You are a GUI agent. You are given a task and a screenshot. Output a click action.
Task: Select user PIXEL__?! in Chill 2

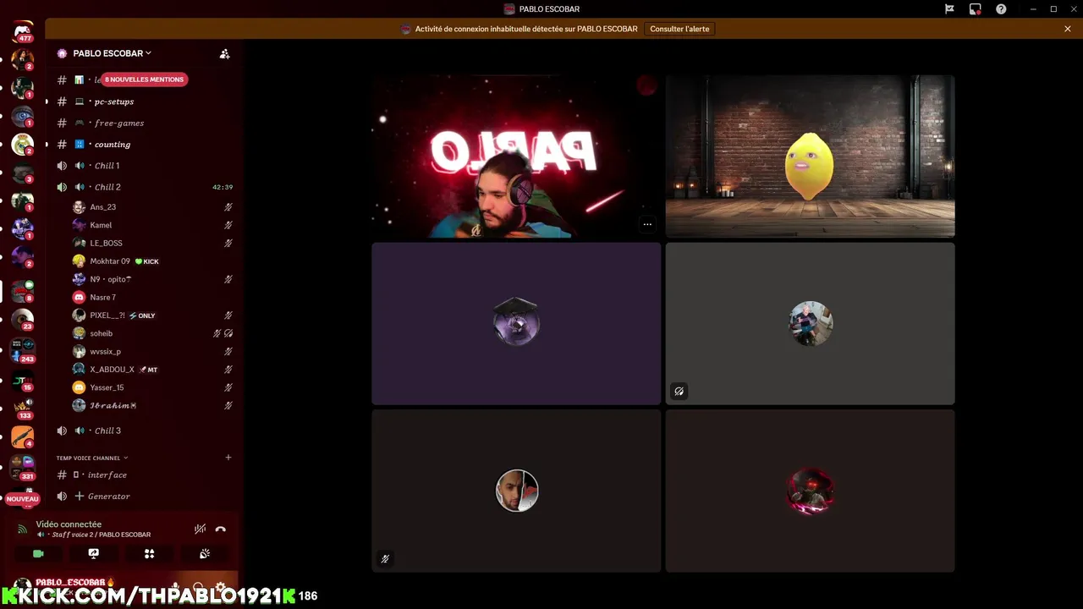[x=152, y=315]
